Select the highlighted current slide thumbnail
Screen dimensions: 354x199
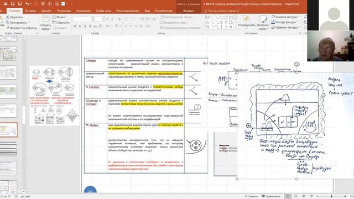(8, 130)
